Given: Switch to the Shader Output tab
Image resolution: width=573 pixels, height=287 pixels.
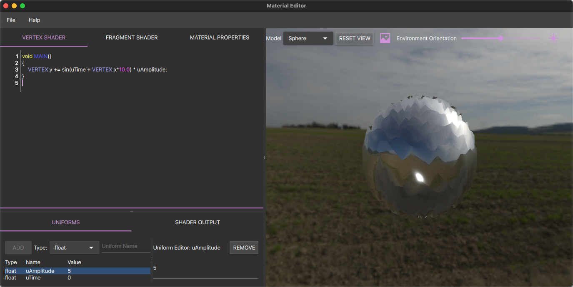Looking at the screenshot, I should pyautogui.click(x=198, y=222).
